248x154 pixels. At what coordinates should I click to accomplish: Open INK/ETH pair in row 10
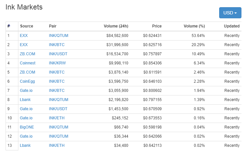57,118
